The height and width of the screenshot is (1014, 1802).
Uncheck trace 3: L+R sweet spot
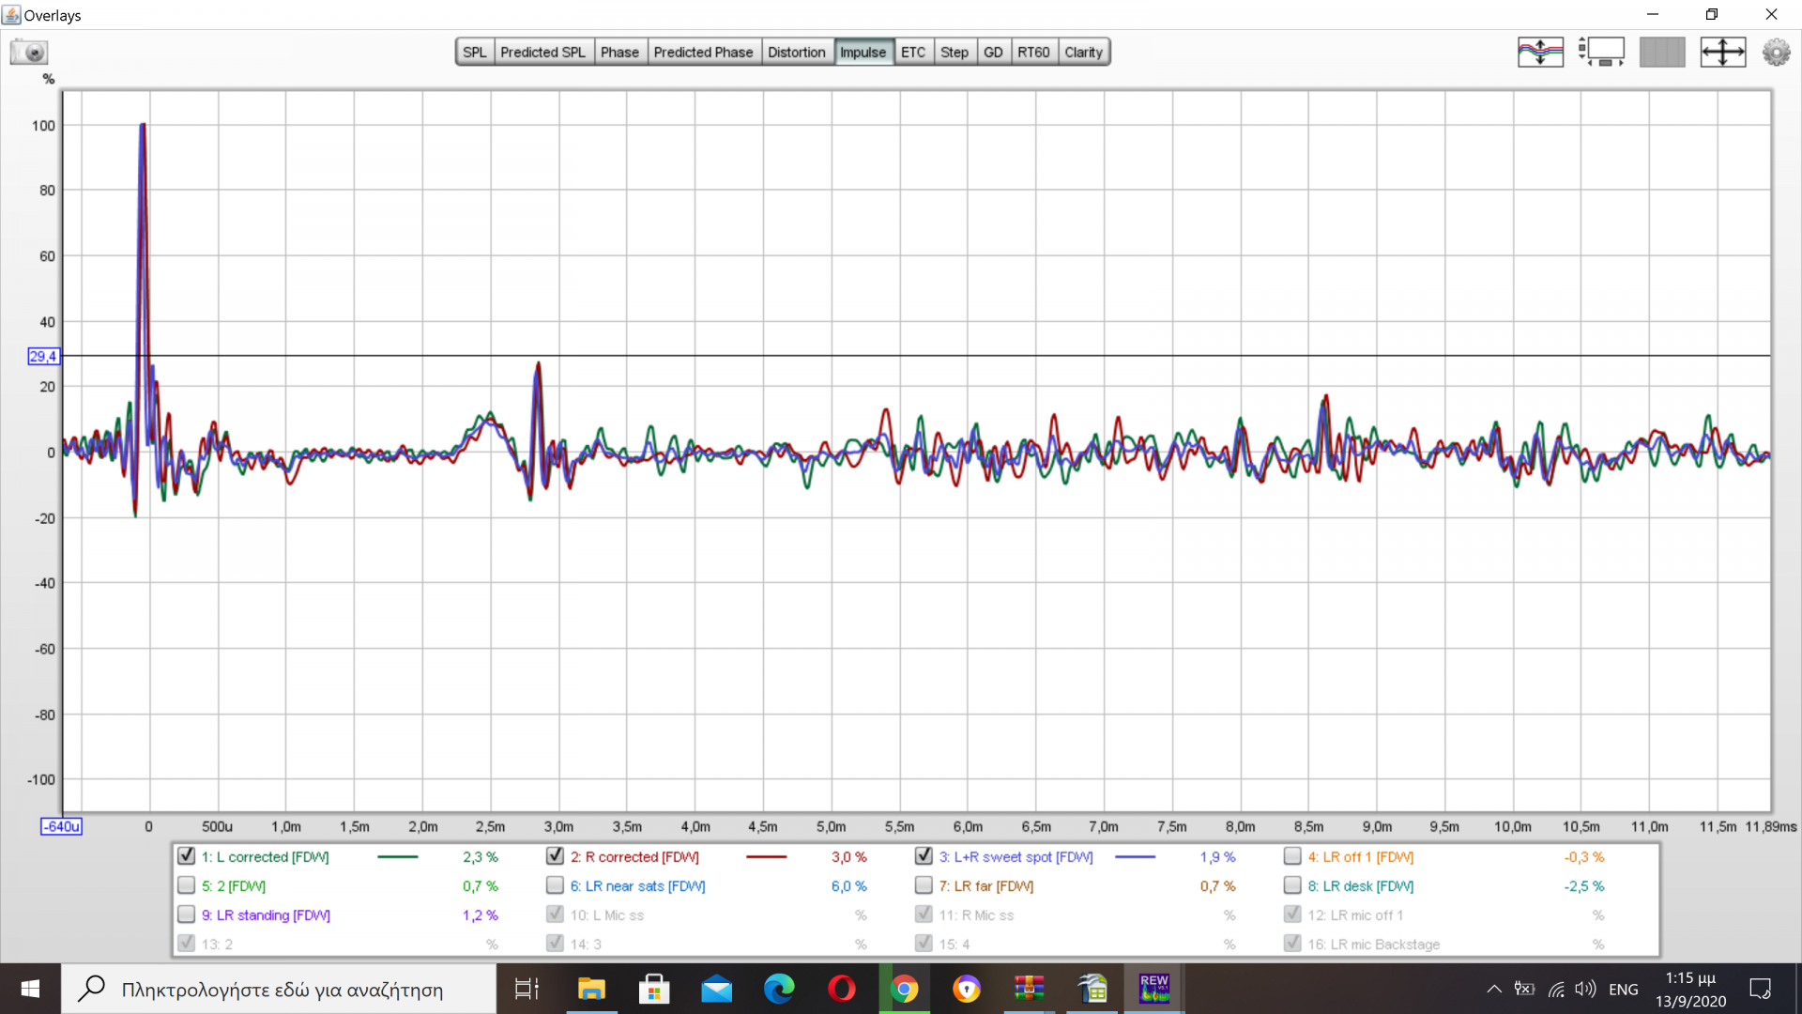coord(924,856)
